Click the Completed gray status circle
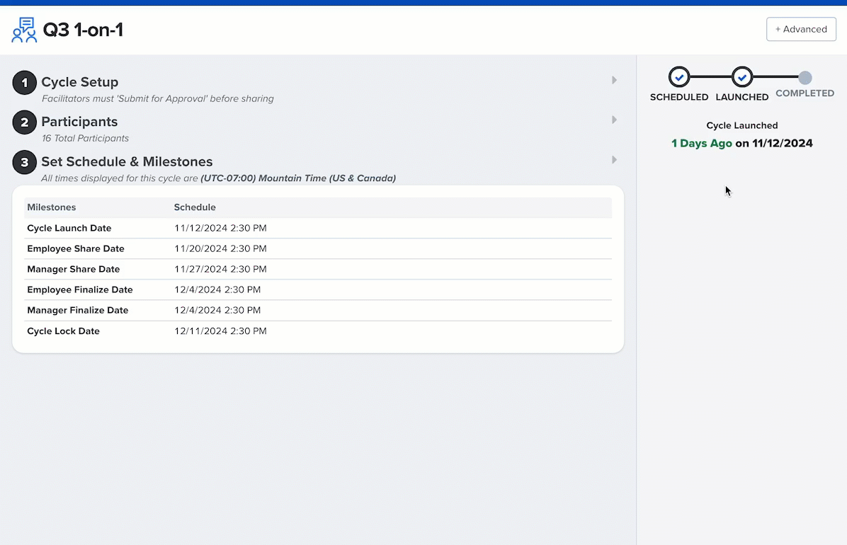This screenshot has height=545, width=847. point(805,77)
